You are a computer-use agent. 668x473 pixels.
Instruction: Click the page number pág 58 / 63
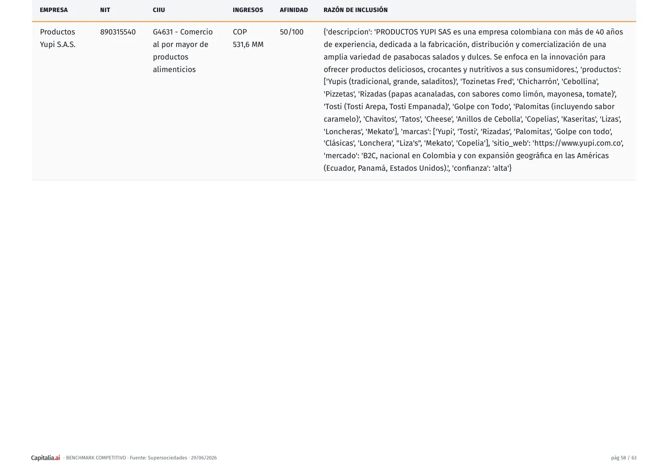624,458
